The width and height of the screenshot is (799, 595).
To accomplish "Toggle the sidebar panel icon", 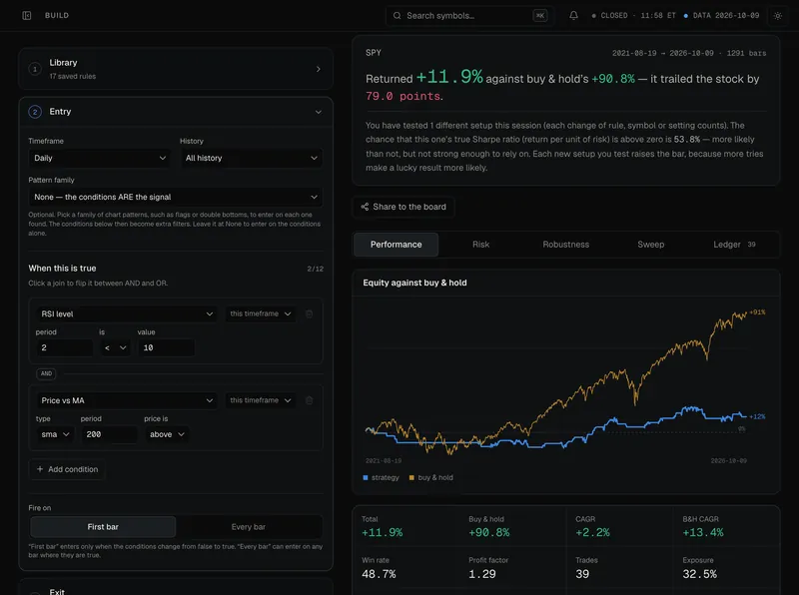I will coord(27,15).
